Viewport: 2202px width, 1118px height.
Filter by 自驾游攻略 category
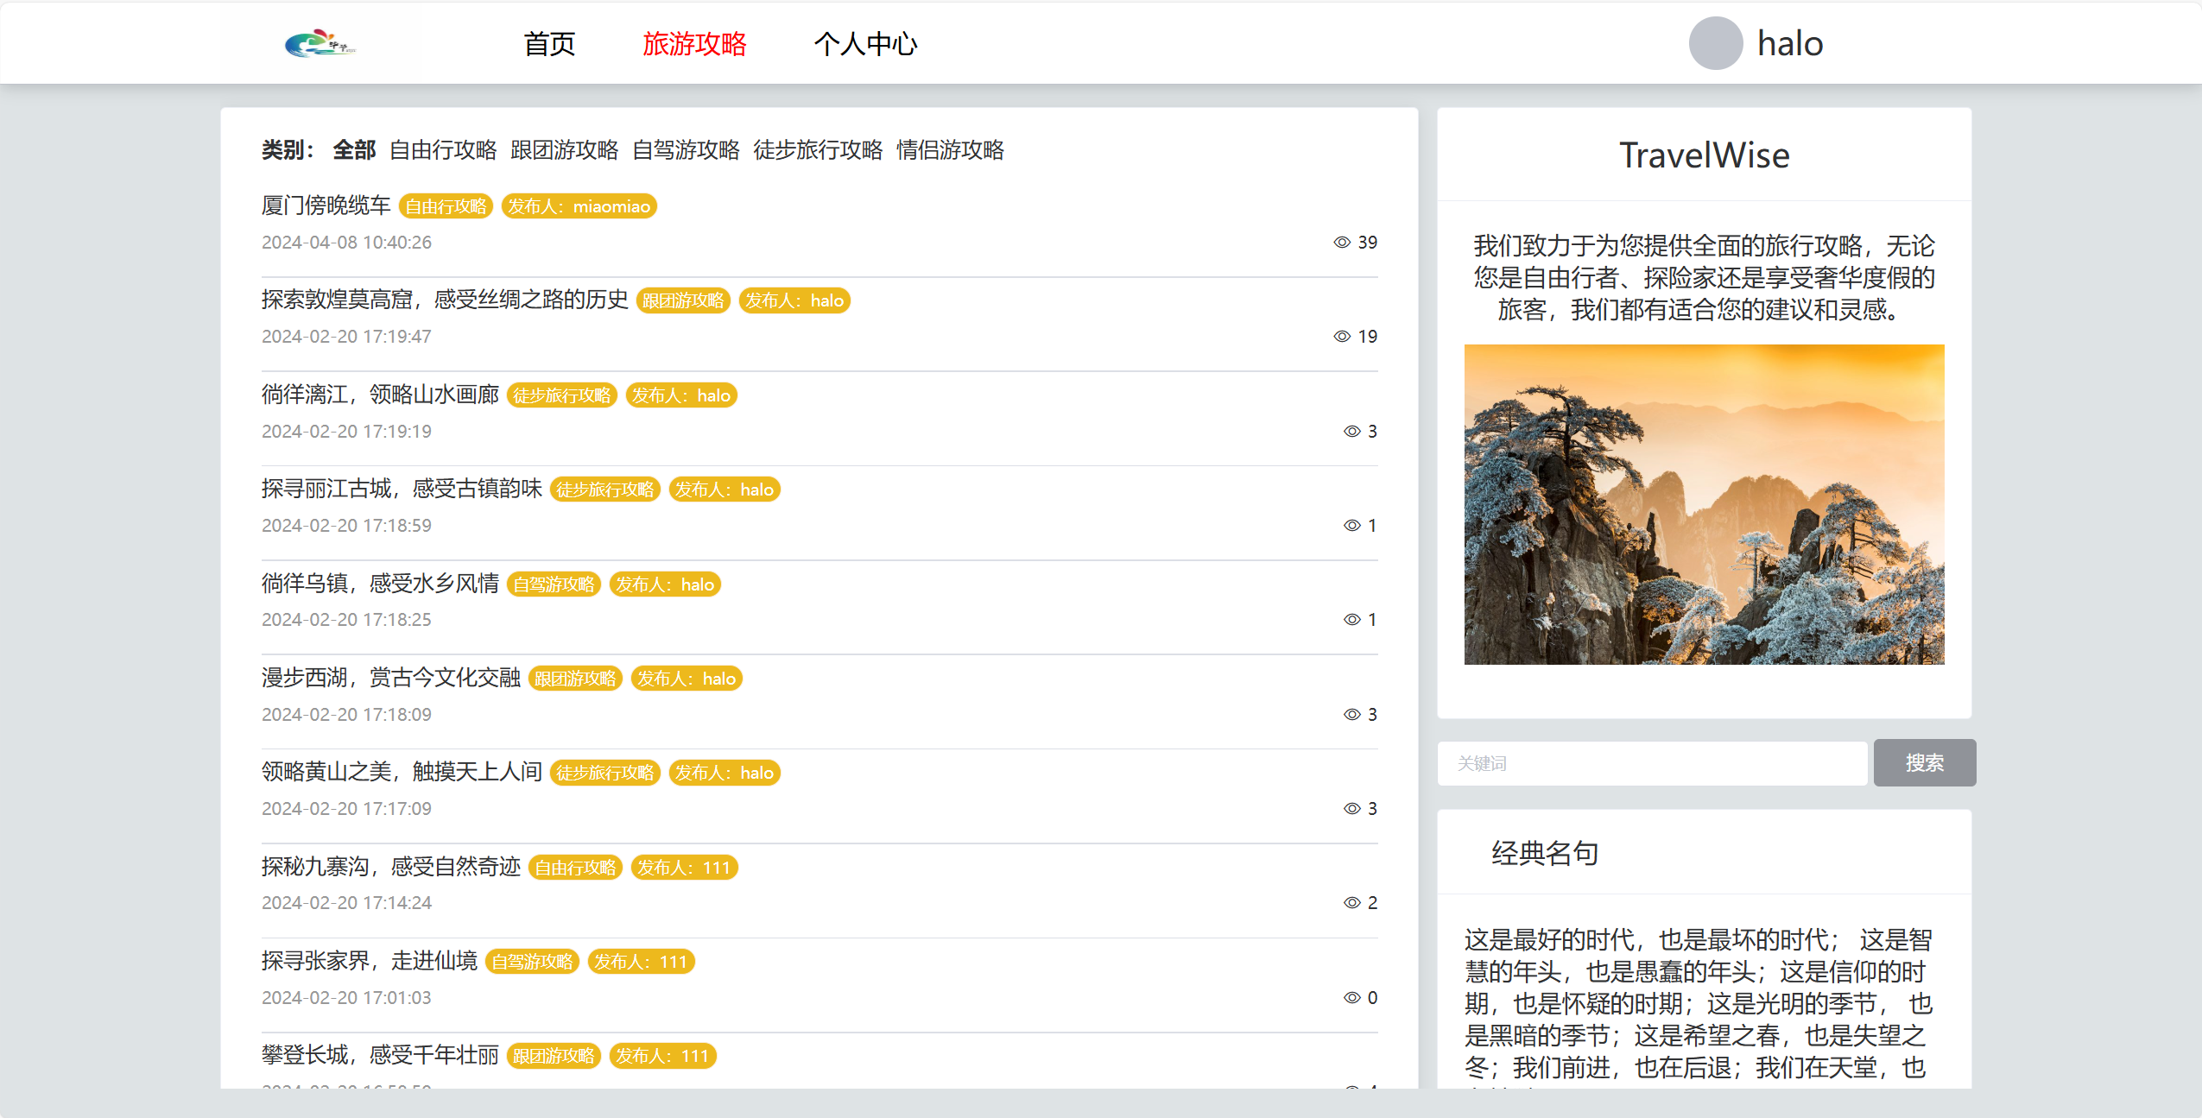point(686,150)
